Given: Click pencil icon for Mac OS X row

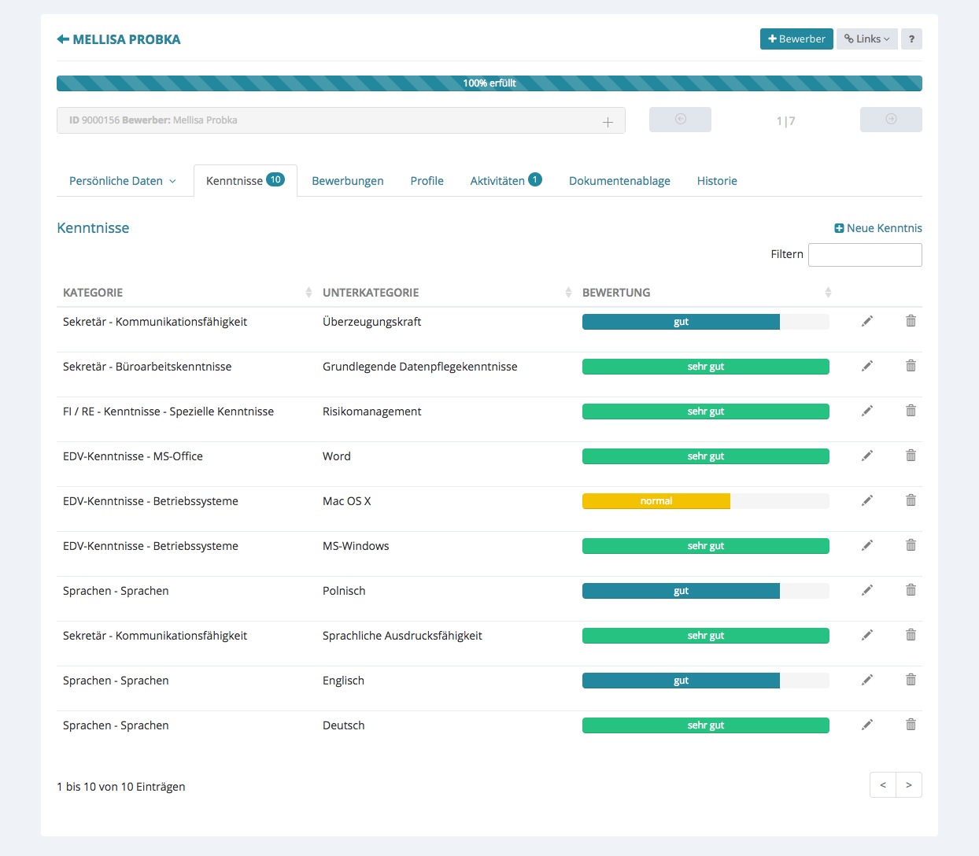Looking at the screenshot, I should point(866,500).
